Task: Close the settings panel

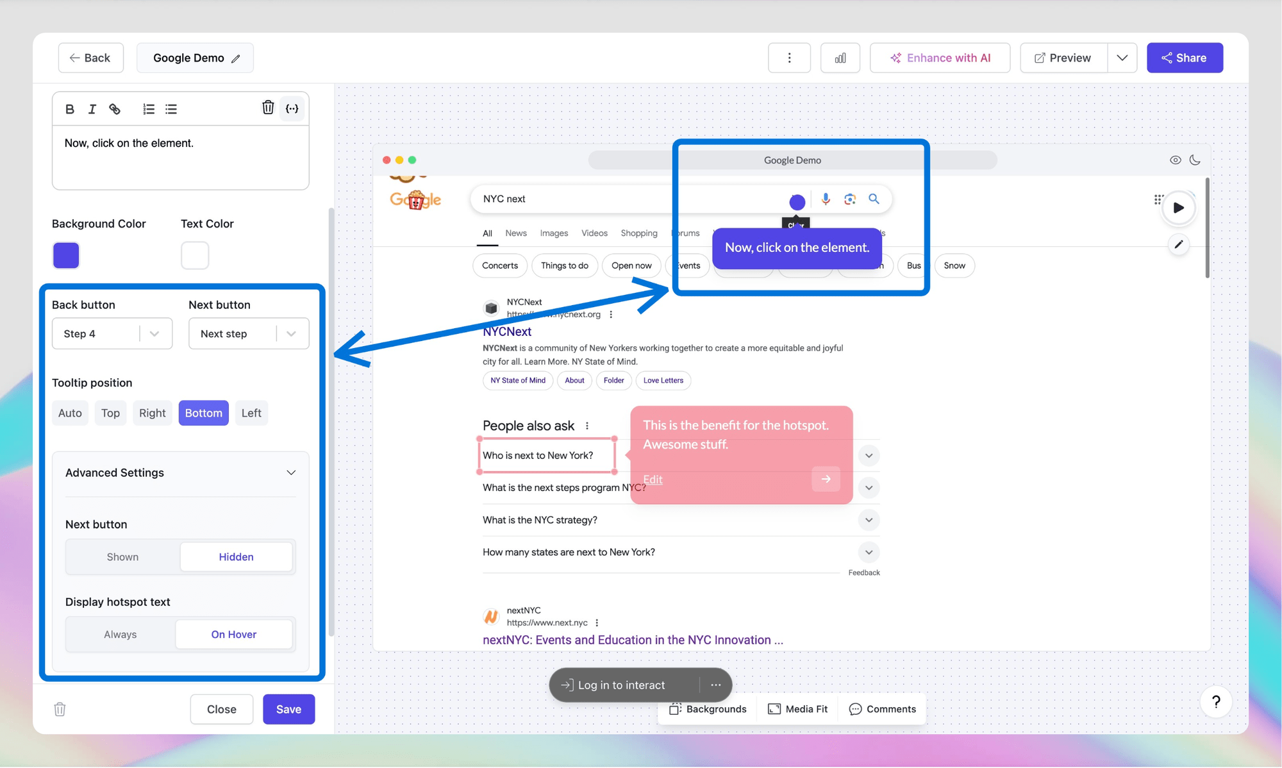Action: (222, 709)
